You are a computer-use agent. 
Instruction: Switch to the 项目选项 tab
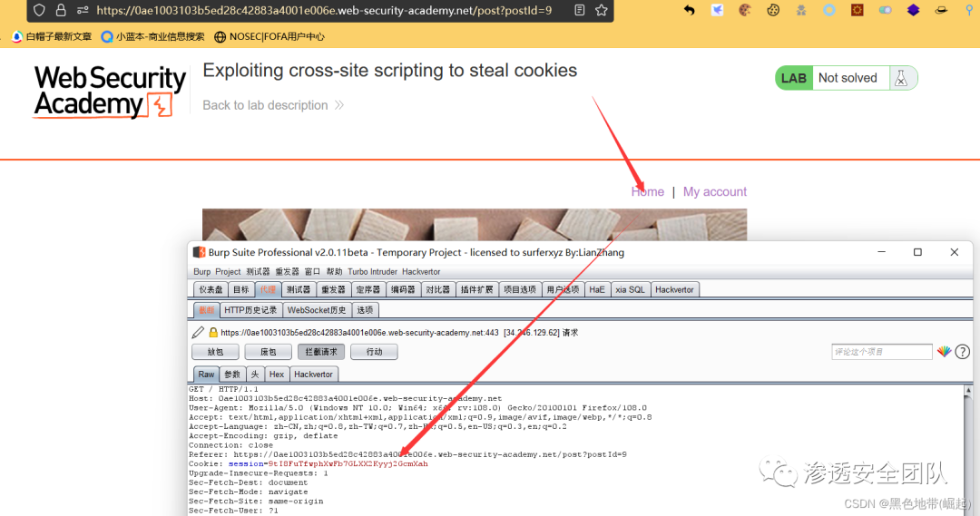click(x=520, y=290)
